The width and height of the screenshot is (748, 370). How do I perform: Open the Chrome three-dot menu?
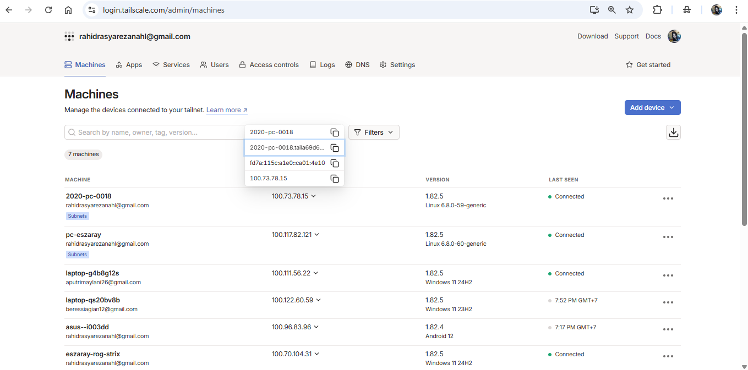(x=736, y=10)
